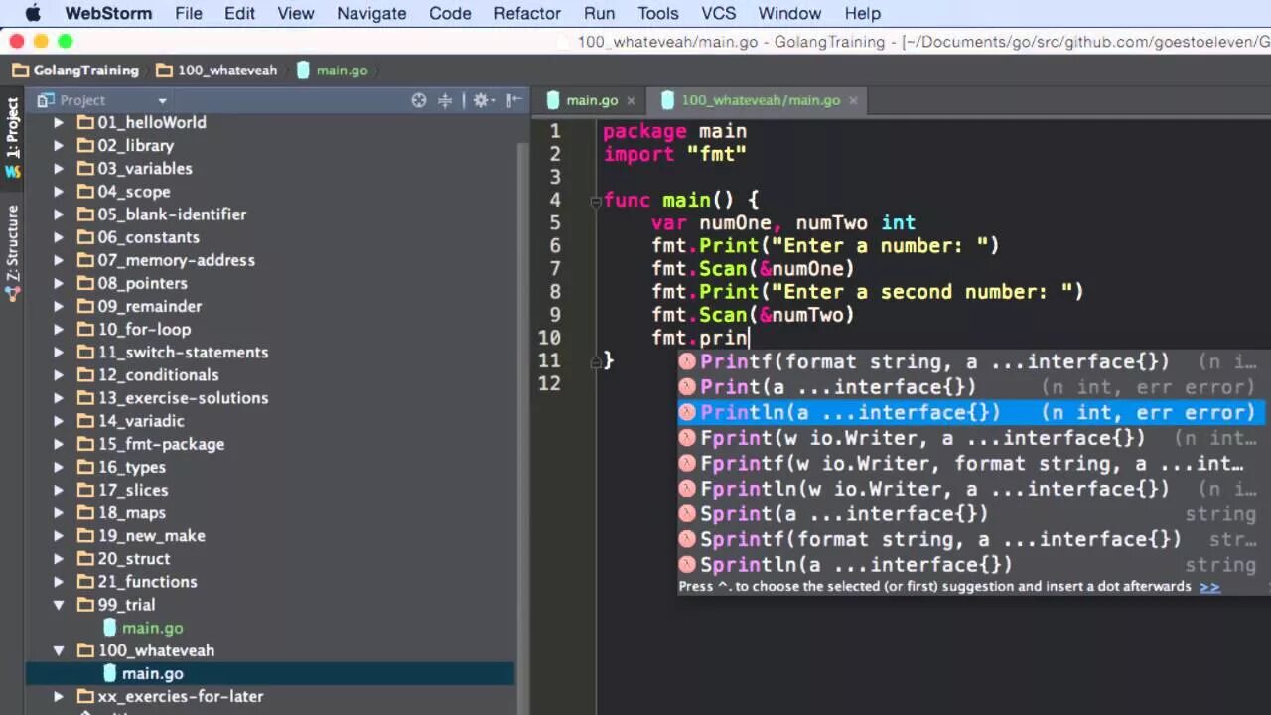The height and width of the screenshot is (715, 1271).
Task: Open the Refactor menu
Action: coord(527,13)
